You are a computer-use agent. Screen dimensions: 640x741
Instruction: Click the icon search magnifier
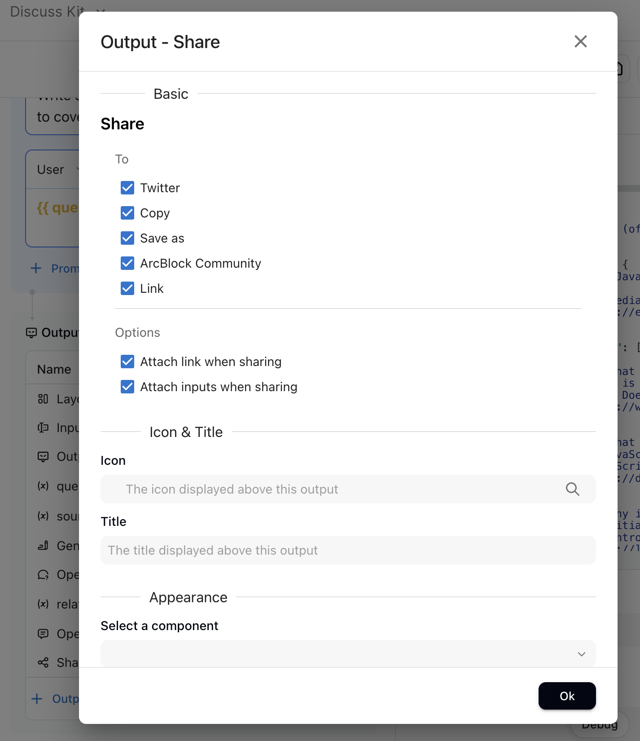[572, 489]
